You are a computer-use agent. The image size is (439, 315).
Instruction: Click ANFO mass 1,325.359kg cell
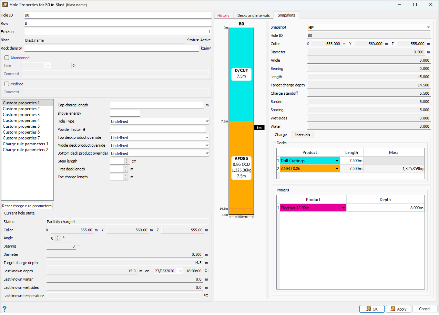click(394, 169)
